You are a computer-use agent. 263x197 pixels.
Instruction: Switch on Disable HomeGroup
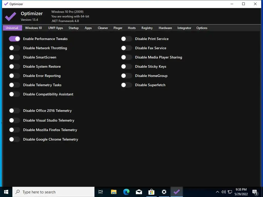tap(126, 76)
